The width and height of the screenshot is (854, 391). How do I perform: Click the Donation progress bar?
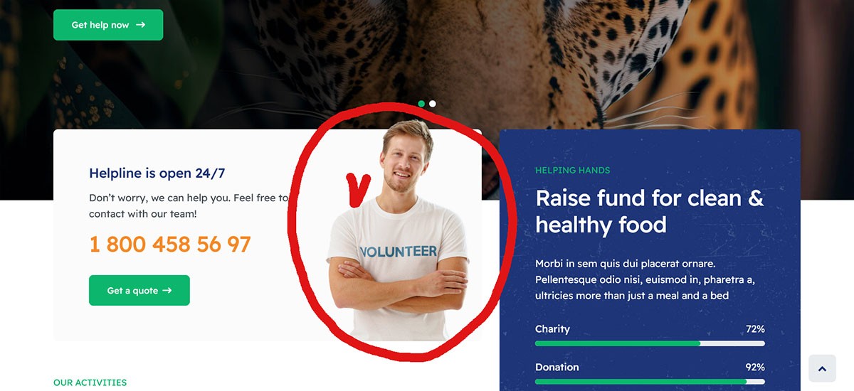[650, 382]
